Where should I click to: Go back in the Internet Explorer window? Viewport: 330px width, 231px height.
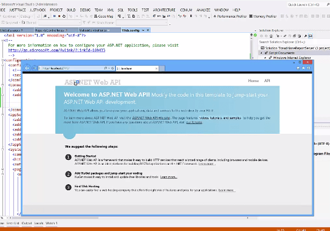(27, 68)
